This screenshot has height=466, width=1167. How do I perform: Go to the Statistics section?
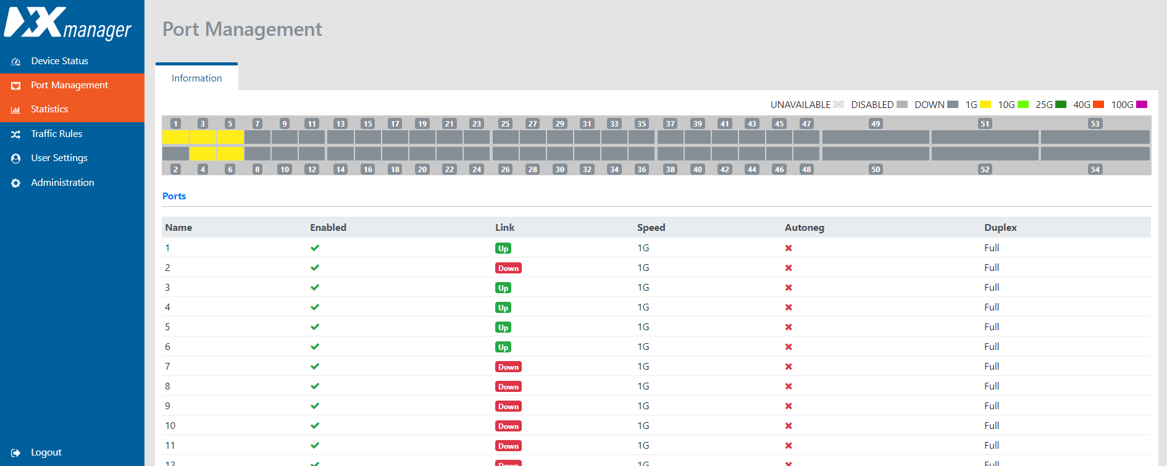pos(49,109)
